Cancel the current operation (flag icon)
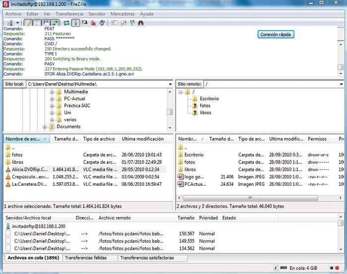 pos(84,23)
